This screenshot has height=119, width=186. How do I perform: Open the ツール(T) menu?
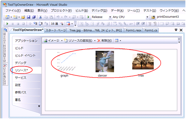pyautogui.click(x=134, y=11)
